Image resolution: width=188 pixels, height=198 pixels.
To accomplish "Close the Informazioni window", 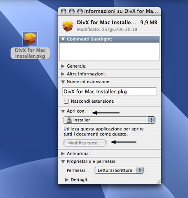I will [63, 11].
